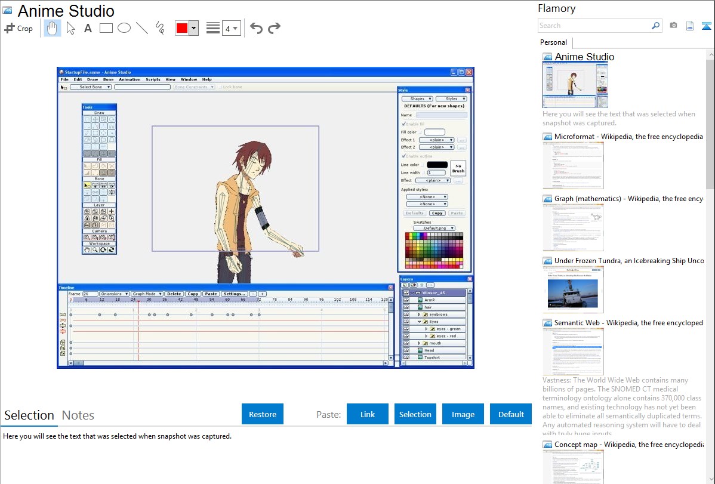Select the Zoom Workspace magnifier tool
Viewport: 715px width, 484px height.
click(95, 250)
